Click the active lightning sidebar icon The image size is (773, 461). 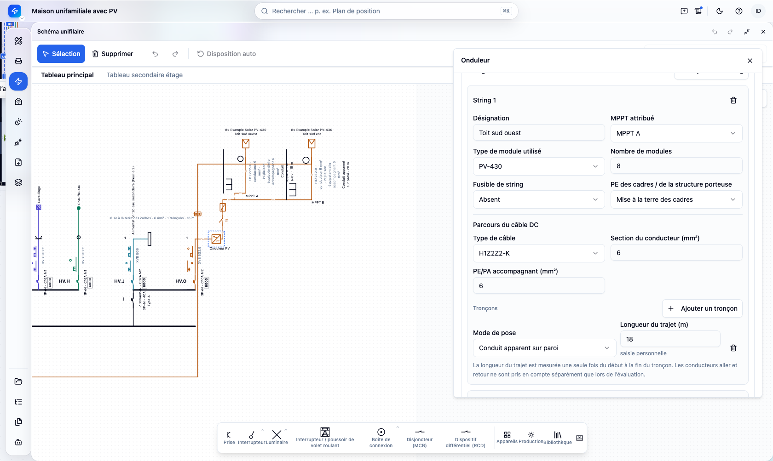click(18, 81)
